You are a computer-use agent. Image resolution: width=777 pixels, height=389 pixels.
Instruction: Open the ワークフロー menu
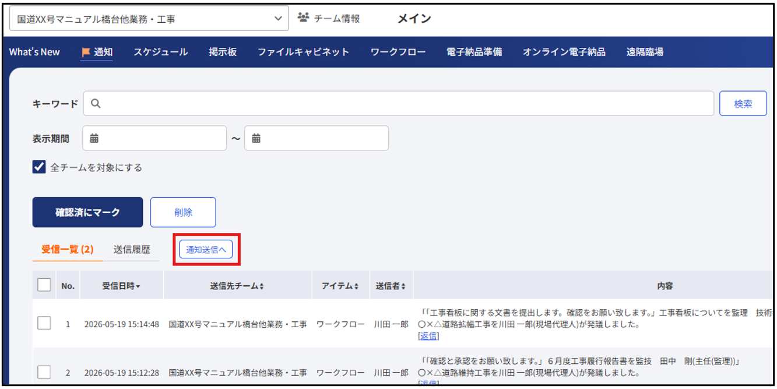398,52
